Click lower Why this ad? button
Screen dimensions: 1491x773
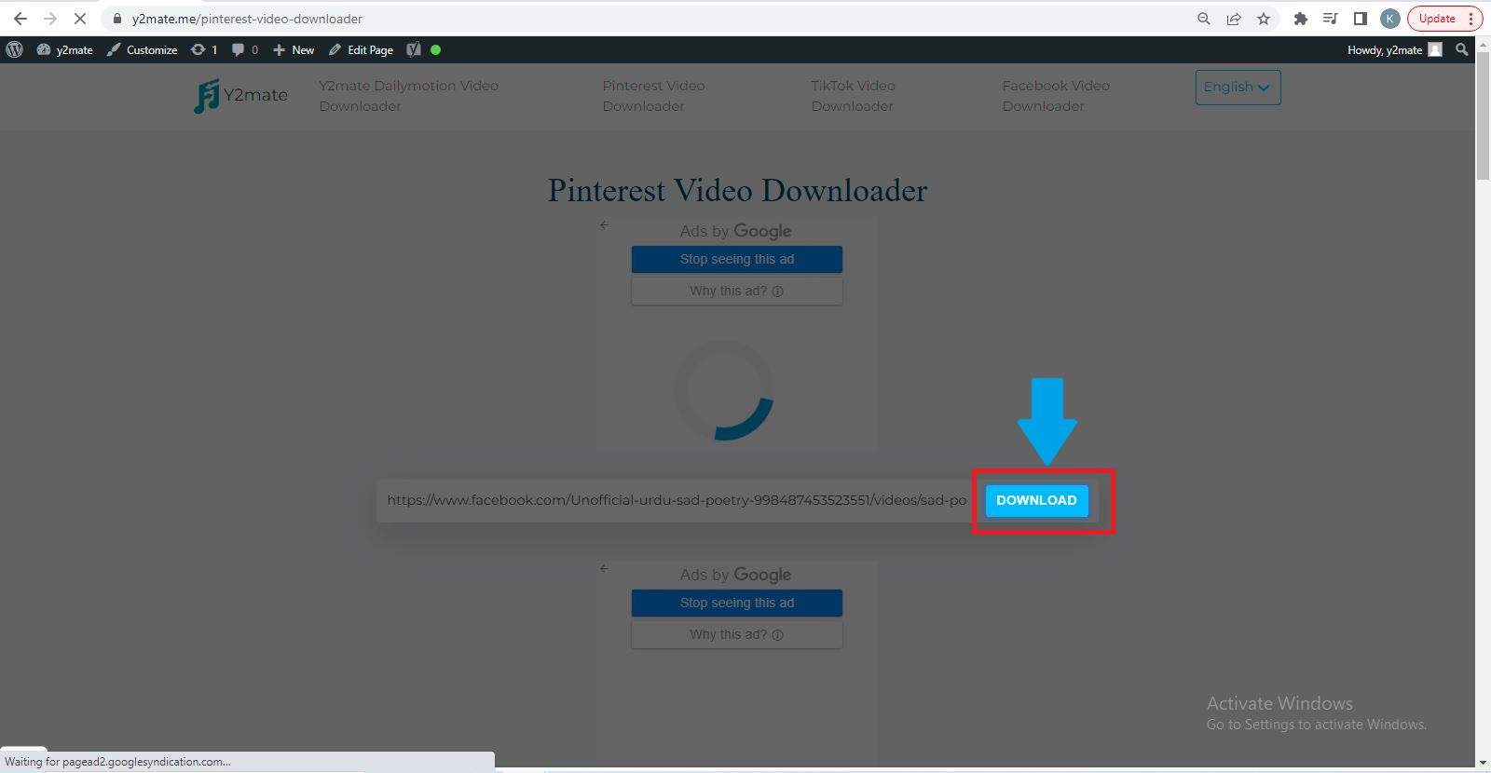pos(737,634)
